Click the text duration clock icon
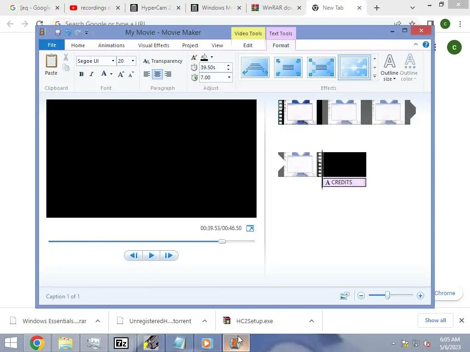 tap(194, 77)
